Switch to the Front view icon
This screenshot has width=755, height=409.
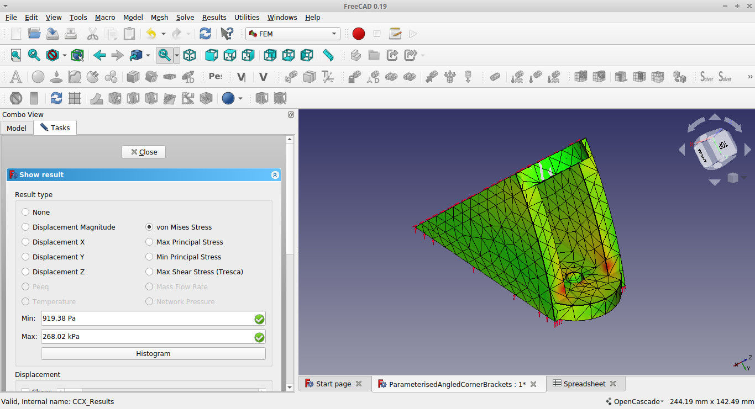pyautogui.click(x=211, y=55)
